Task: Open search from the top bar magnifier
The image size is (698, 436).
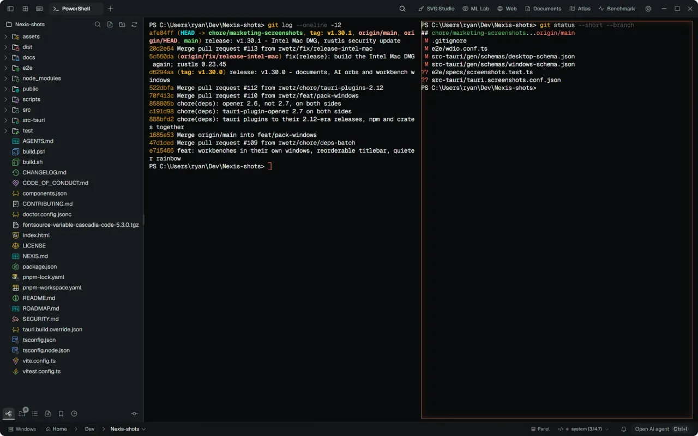Action: [x=402, y=9]
